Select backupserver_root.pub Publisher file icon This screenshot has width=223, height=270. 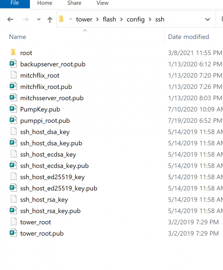(x=13, y=64)
